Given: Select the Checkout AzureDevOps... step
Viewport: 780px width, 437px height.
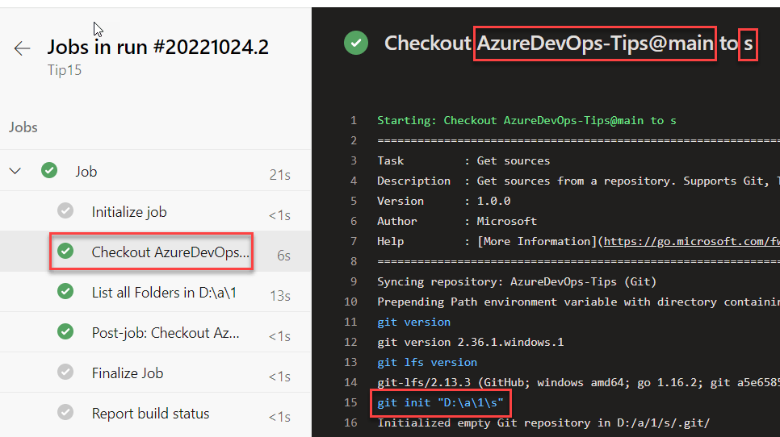Looking at the screenshot, I should [x=156, y=252].
